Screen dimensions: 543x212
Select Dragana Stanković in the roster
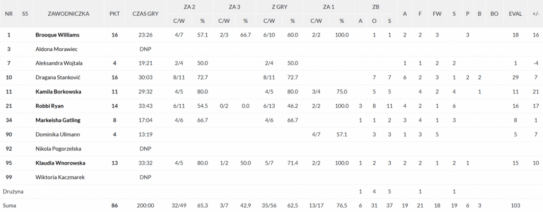click(x=58, y=77)
